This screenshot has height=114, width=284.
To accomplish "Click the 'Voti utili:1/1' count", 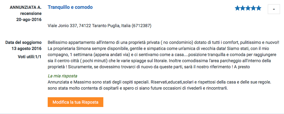I will pos(30,57).
